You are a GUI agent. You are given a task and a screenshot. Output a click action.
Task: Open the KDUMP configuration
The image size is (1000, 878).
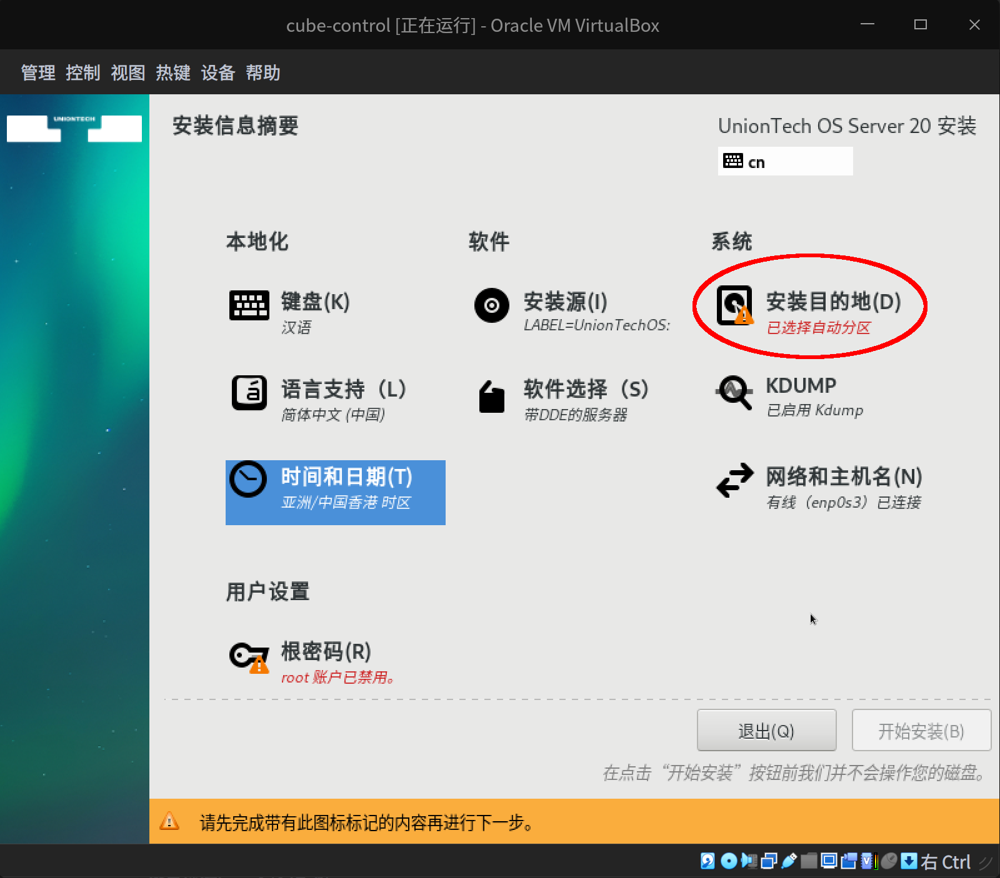[x=800, y=385]
